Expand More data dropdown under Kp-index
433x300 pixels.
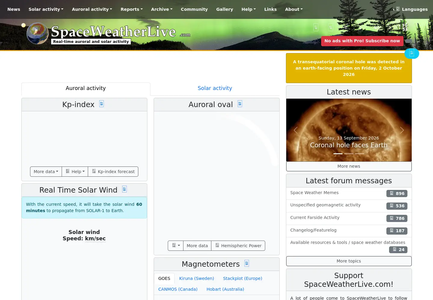click(46, 172)
